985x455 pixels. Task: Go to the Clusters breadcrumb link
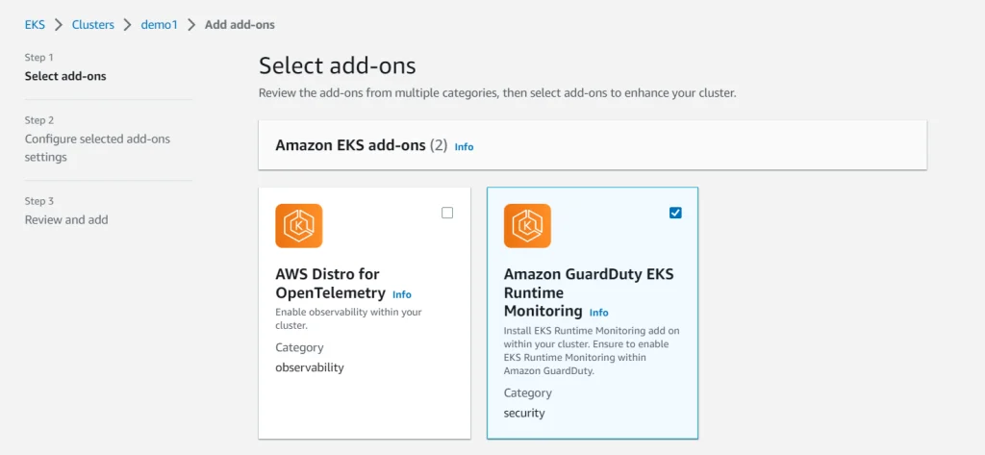point(93,25)
